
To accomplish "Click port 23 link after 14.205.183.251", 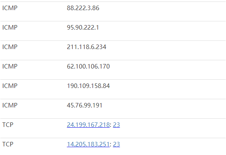I will [116, 144].
